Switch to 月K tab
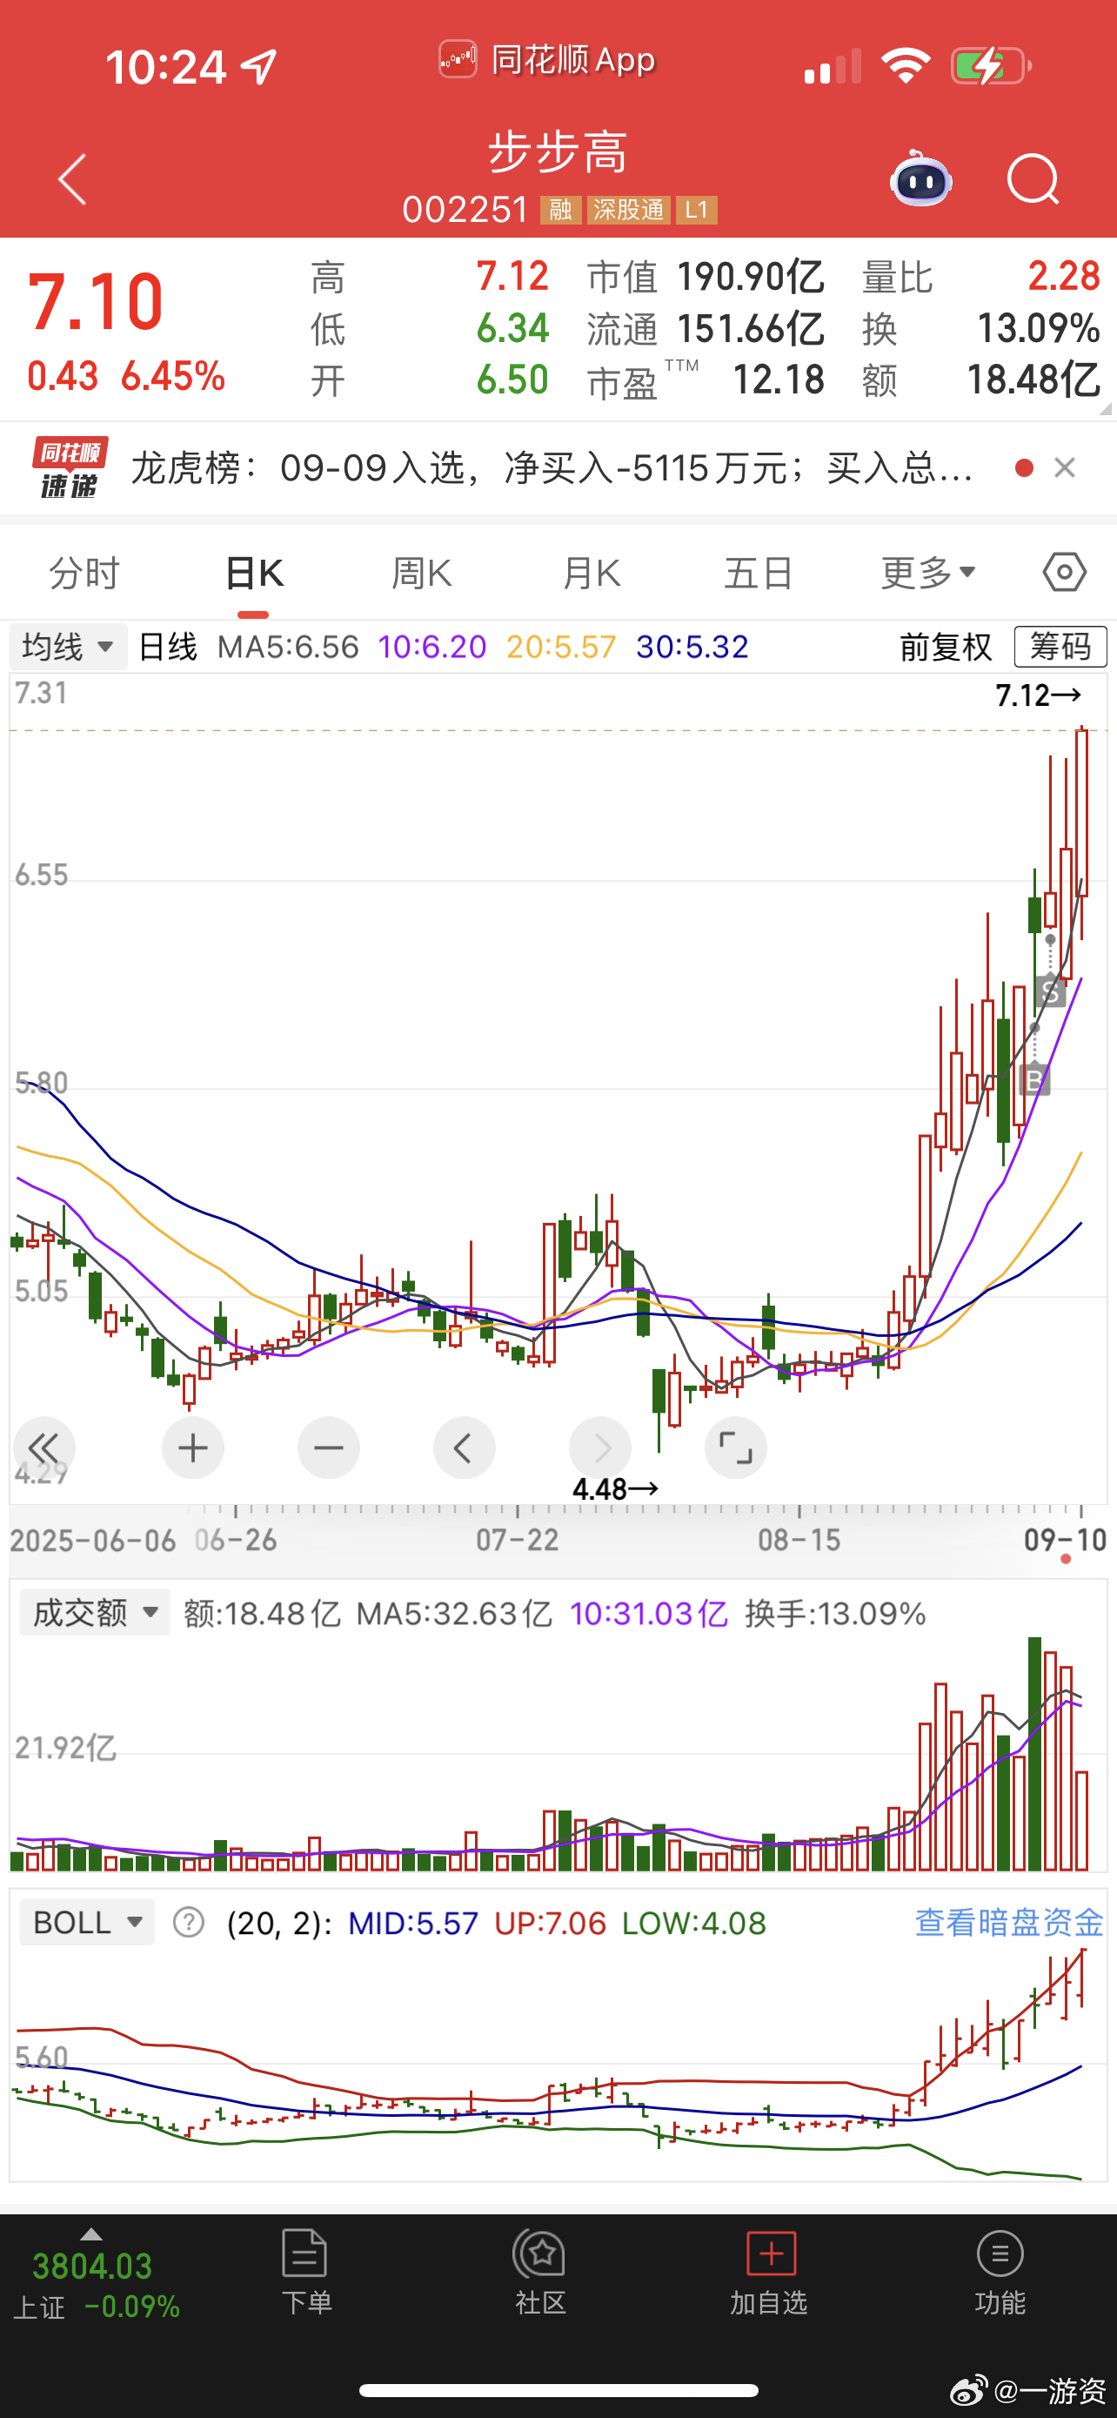The width and height of the screenshot is (1117, 2418). (591, 573)
